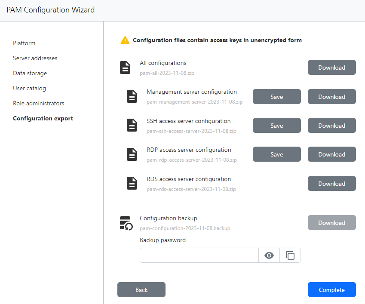Image resolution: width=365 pixels, height=304 pixels.
Task: Focus the Backup password input field
Action: point(199,255)
